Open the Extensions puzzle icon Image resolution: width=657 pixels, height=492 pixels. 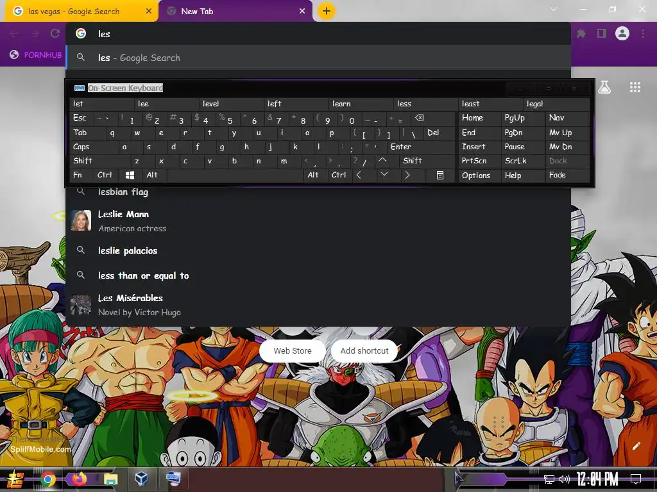click(581, 33)
